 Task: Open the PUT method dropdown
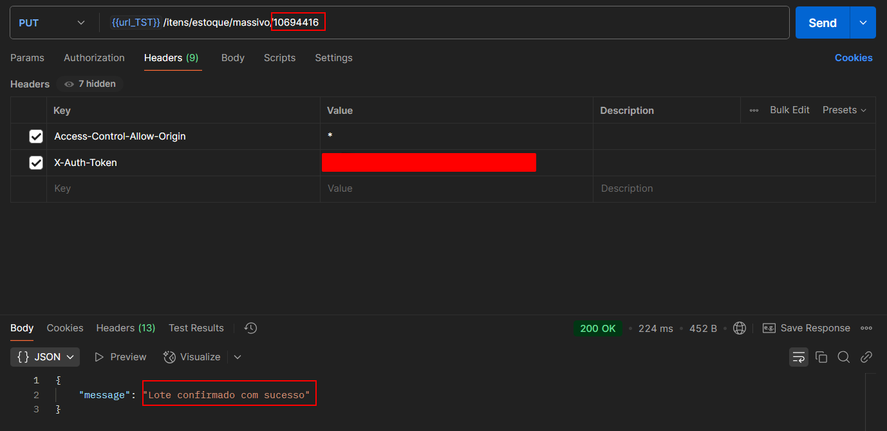click(x=51, y=23)
